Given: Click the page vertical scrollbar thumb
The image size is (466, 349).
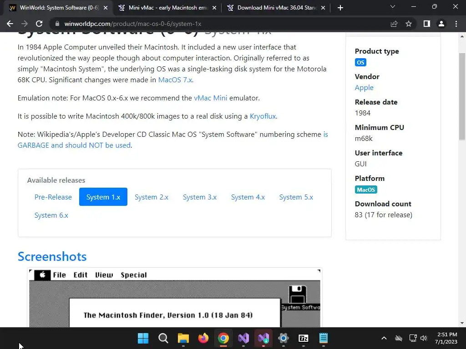Looking at the screenshot, I should tap(462, 96).
